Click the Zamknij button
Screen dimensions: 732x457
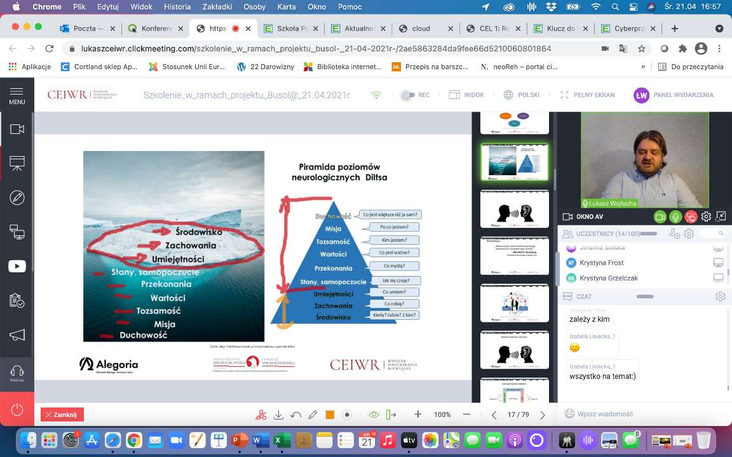pos(62,414)
